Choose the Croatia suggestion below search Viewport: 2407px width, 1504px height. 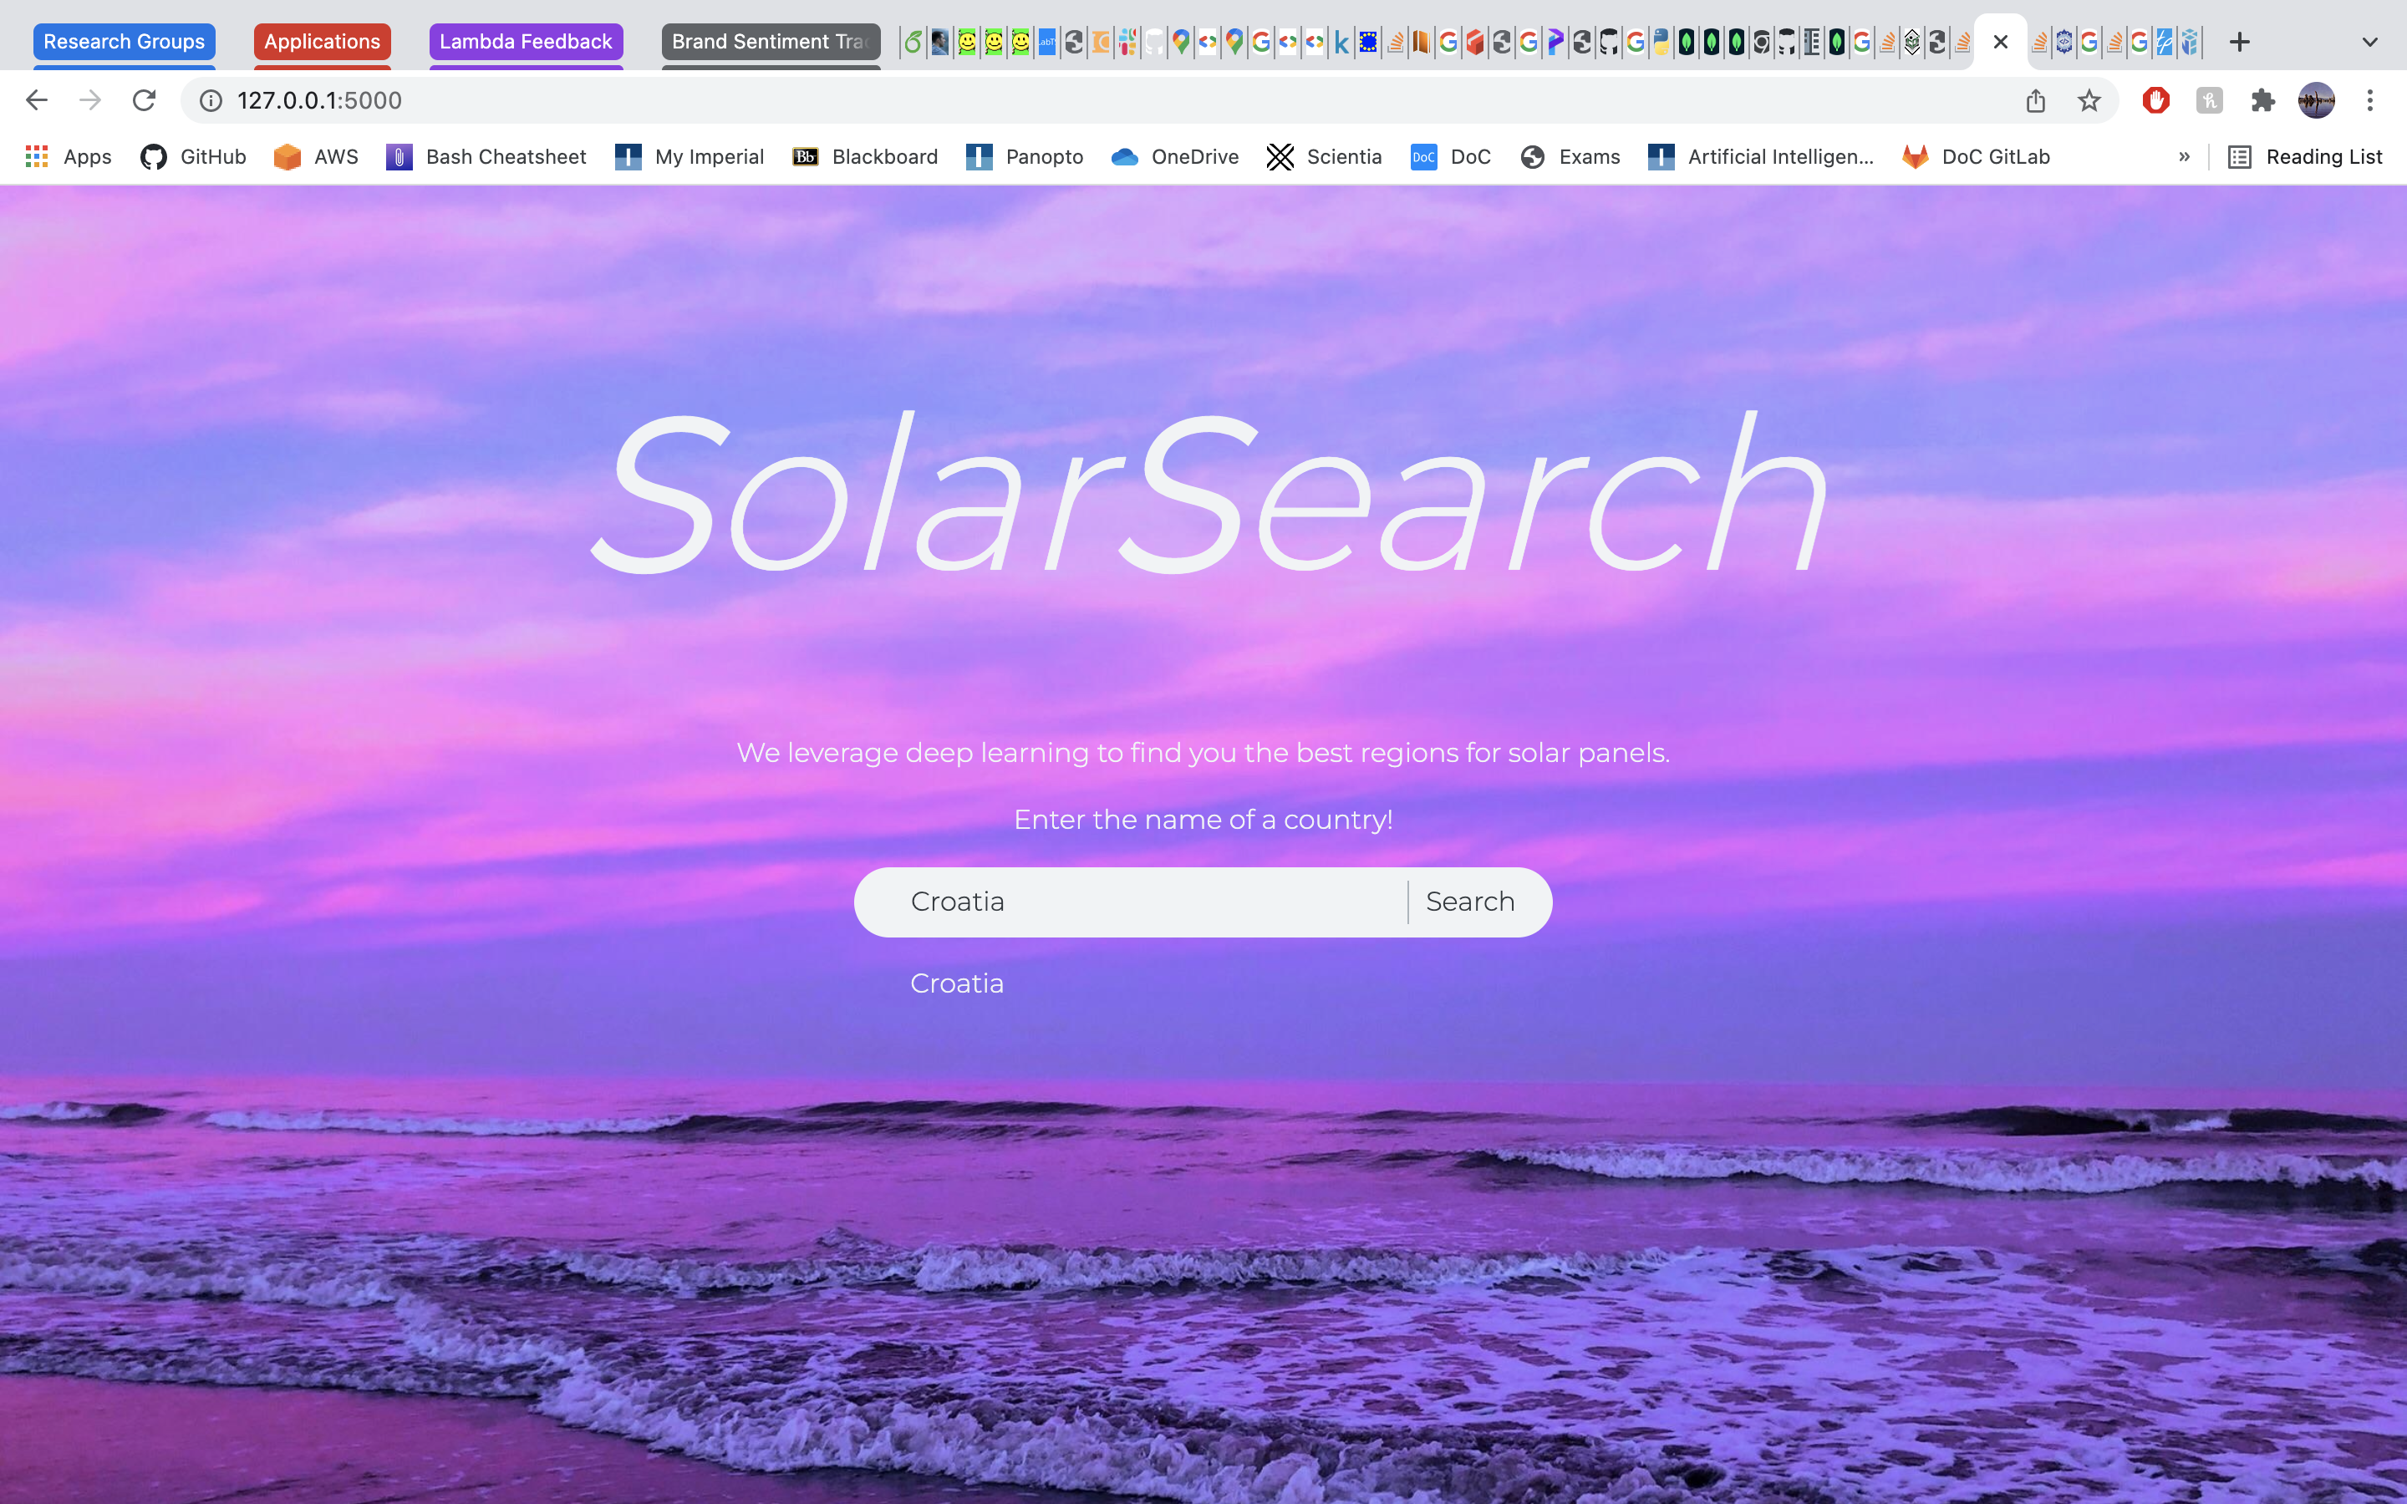pyautogui.click(x=957, y=983)
